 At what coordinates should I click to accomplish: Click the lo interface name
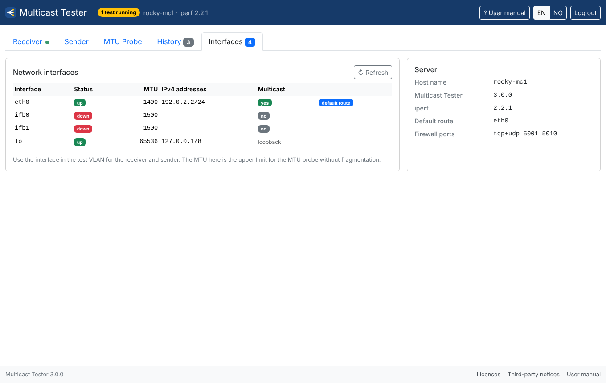click(x=18, y=141)
